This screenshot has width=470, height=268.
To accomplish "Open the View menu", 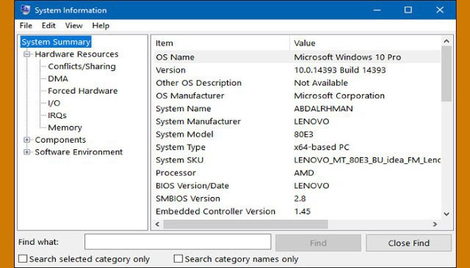I will pyautogui.click(x=73, y=26).
